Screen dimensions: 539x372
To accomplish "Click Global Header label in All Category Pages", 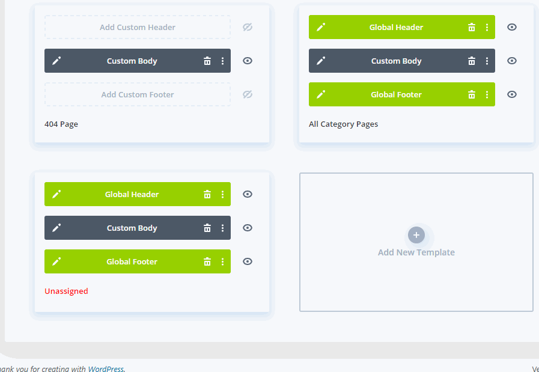I will coord(396,27).
